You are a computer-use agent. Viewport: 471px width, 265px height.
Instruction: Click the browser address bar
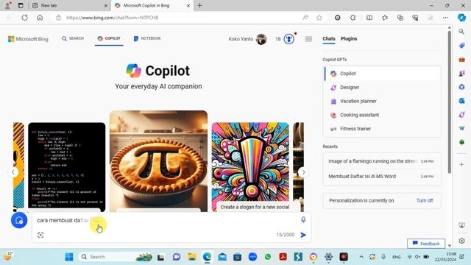click(x=177, y=18)
